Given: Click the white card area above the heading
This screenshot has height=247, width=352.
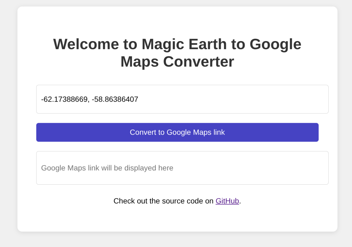Looking at the screenshot, I should [x=177, y=20].
